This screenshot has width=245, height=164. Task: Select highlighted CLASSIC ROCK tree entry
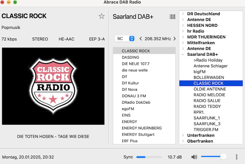point(211,83)
